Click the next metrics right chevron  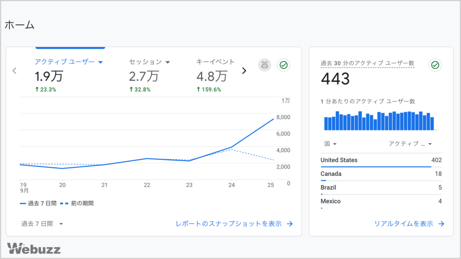tap(244, 71)
